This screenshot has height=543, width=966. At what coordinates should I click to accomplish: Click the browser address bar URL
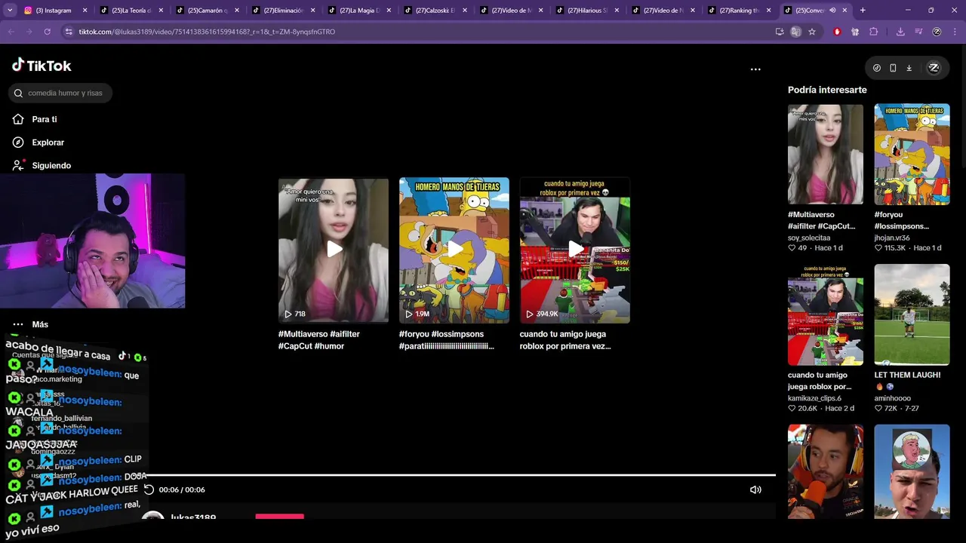pyautogui.click(x=207, y=32)
